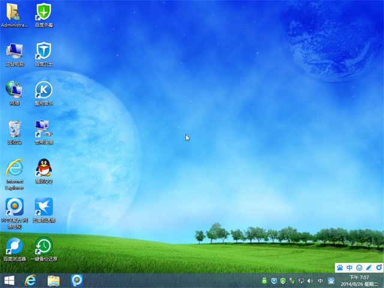Image resolution: width=384 pixels, height=288 pixels.
Task: Click the volume speaker icon in the tray
Action: pyautogui.click(x=310, y=281)
